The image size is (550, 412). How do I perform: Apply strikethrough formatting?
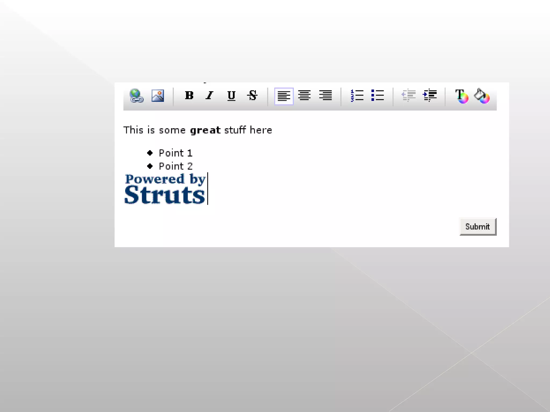pyautogui.click(x=252, y=95)
